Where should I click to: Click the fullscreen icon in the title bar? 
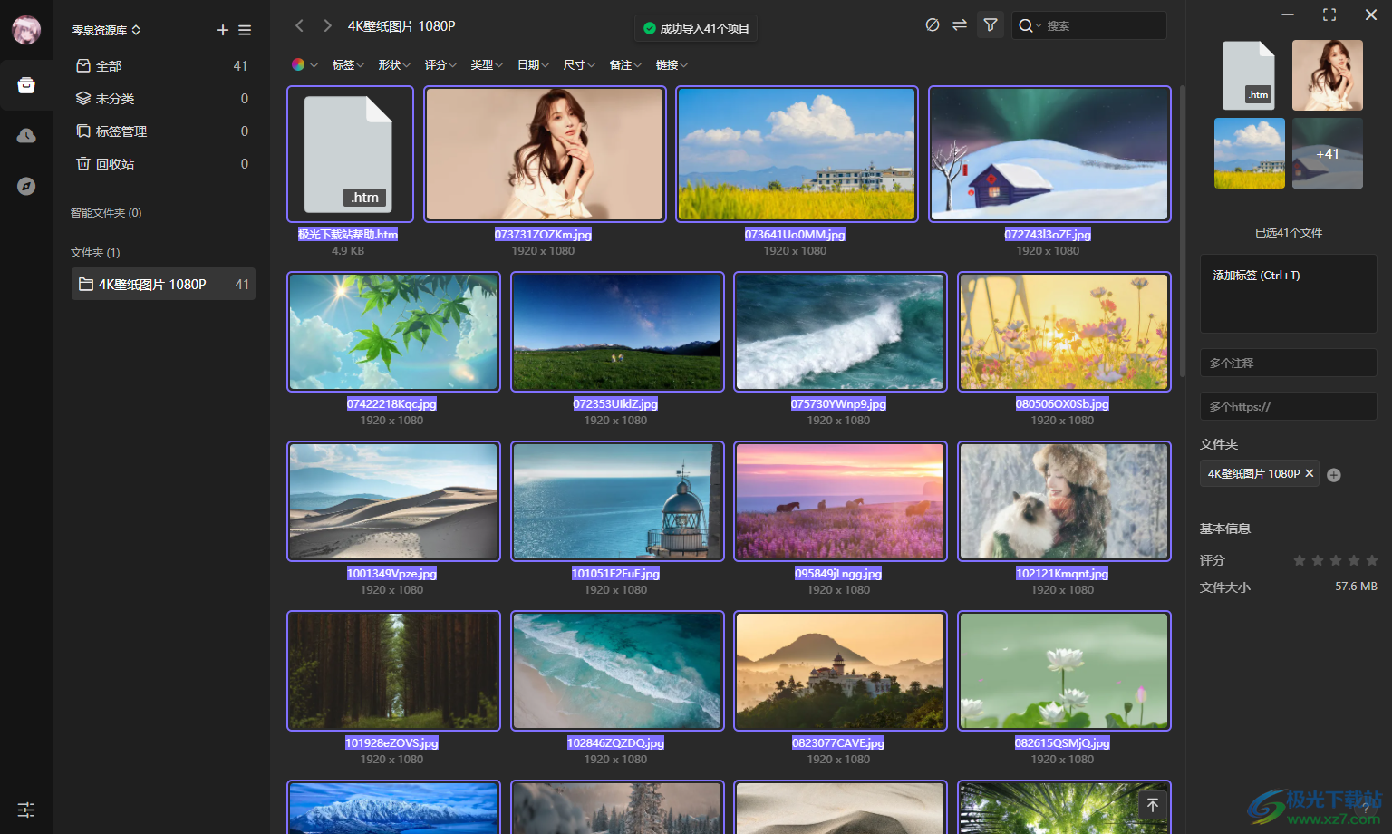[x=1329, y=15]
